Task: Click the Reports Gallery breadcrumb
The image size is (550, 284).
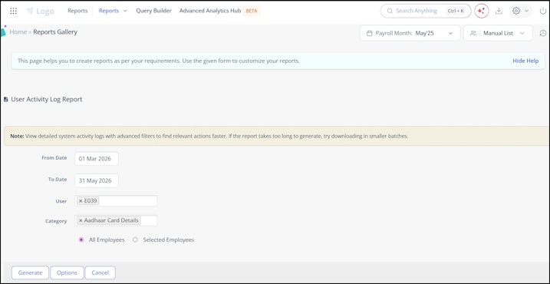Action: coord(55,32)
